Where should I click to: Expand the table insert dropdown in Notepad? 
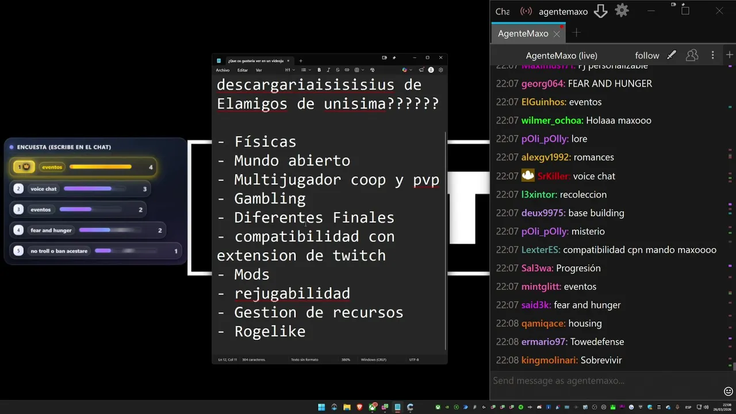point(359,70)
